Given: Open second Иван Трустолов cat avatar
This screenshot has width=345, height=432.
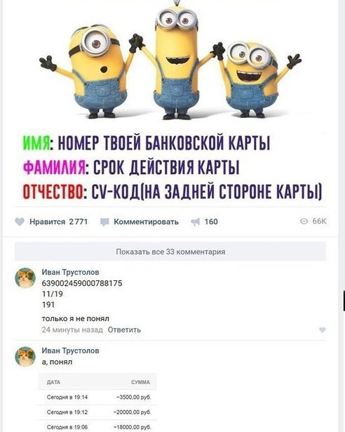Looking at the screenshot, I should pyautogui.click(x=25, y=357).
